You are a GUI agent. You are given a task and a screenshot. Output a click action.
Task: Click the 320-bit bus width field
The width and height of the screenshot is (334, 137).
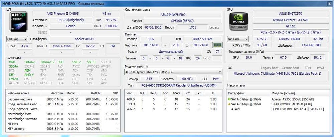(x=318, y=39)
